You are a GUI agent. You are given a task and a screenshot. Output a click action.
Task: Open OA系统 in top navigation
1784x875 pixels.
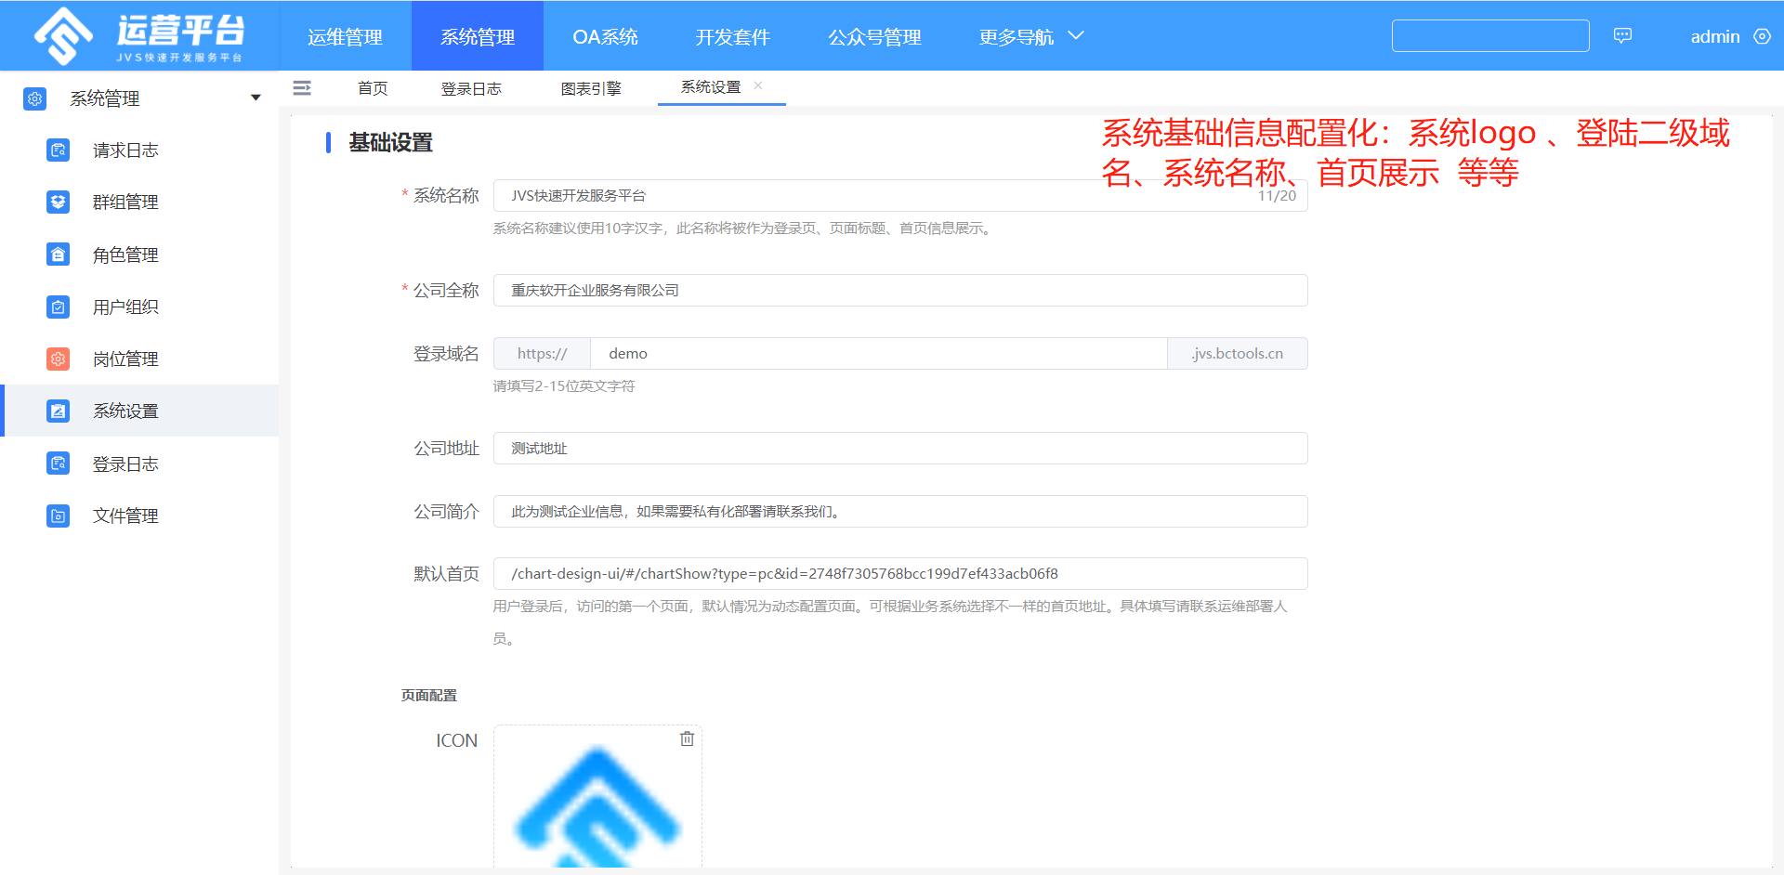pyautogui.click(x=605, y=36)
